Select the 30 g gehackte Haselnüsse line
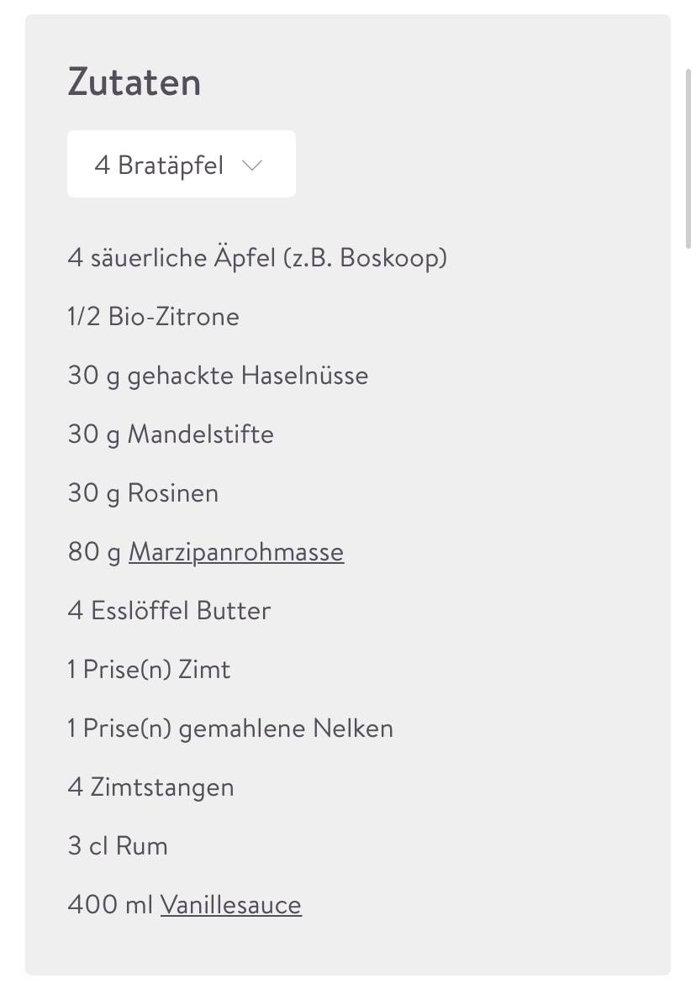696x989 pixels. [x=218, y=376]
